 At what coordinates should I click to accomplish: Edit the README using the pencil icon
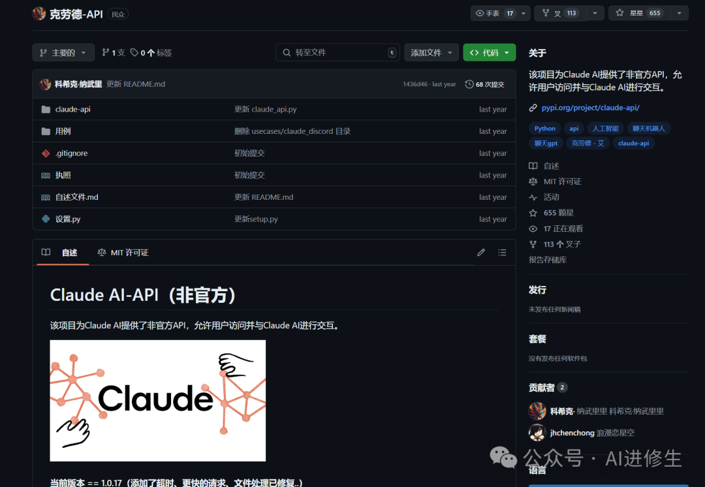[x=481, y=252]
